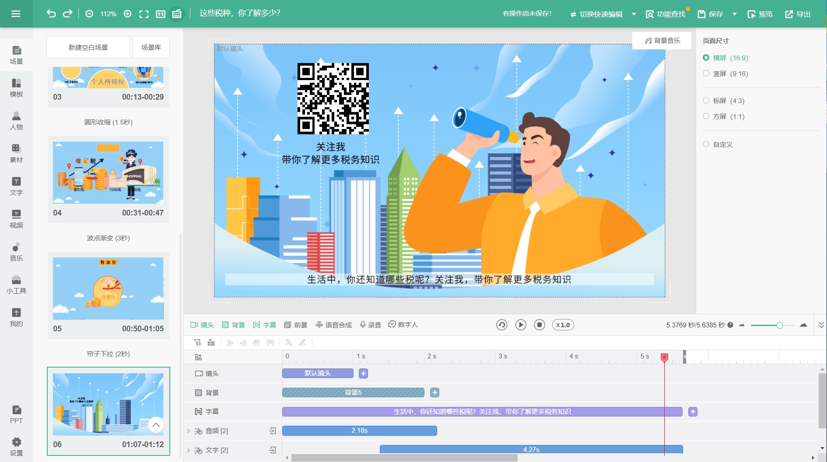Select scene 04 thumbnail

click(x=108, y=173)
